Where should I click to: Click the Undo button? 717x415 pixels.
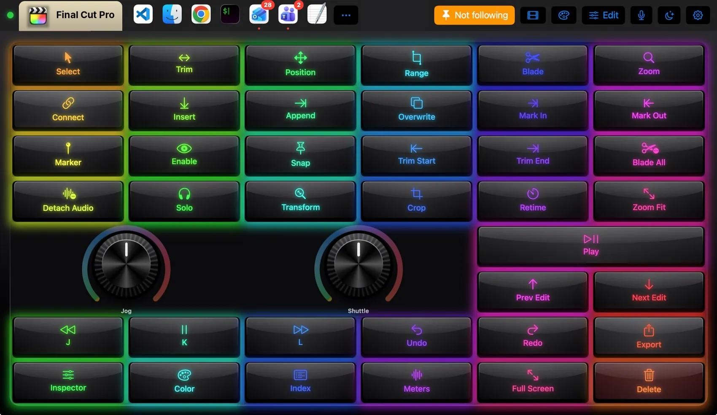(416, 337)
